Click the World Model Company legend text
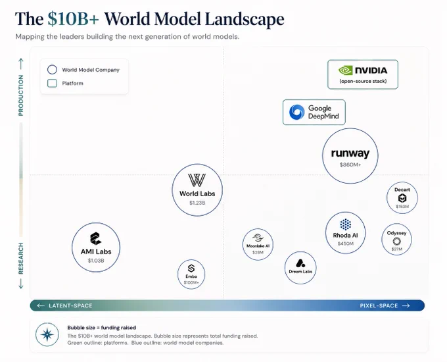 point(91,70)
